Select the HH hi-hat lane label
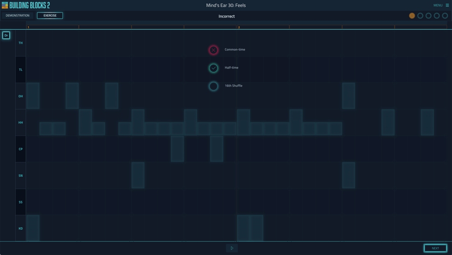The height and width of the screenshot is (255, 452). click(21, 123)
